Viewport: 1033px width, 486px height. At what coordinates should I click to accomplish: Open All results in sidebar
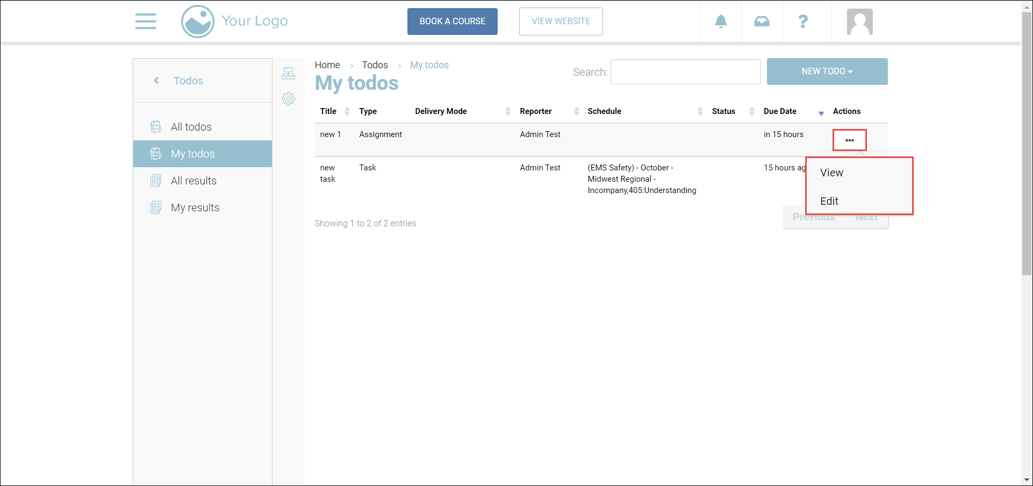click(193, 181)
